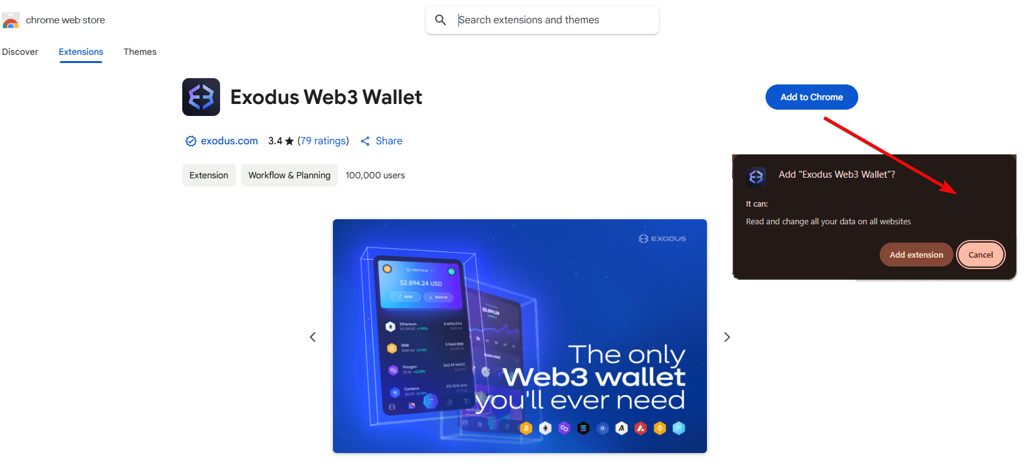Image resolution: width=1026 pixels, height=465 pixels.
Task: Click the Exodus logo in the promo banner
Action: [662, 239]
